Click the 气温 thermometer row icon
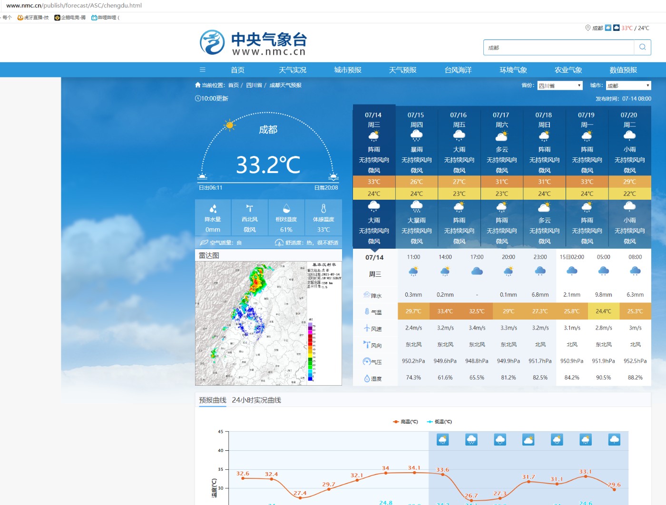The width and height of the screenshot is (666, 505). coord(367,311)
